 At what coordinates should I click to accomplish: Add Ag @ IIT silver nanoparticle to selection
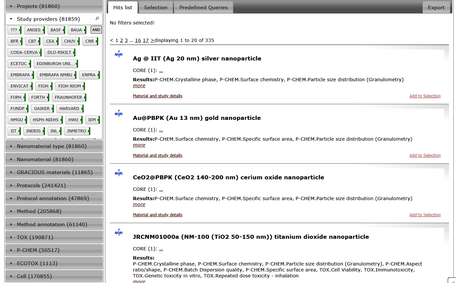(425, 96)
